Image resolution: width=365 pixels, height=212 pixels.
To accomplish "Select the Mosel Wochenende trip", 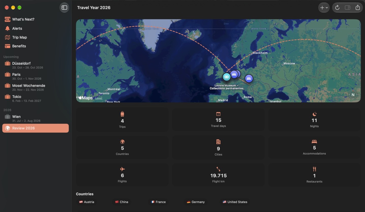I will [x=36, y=87].
